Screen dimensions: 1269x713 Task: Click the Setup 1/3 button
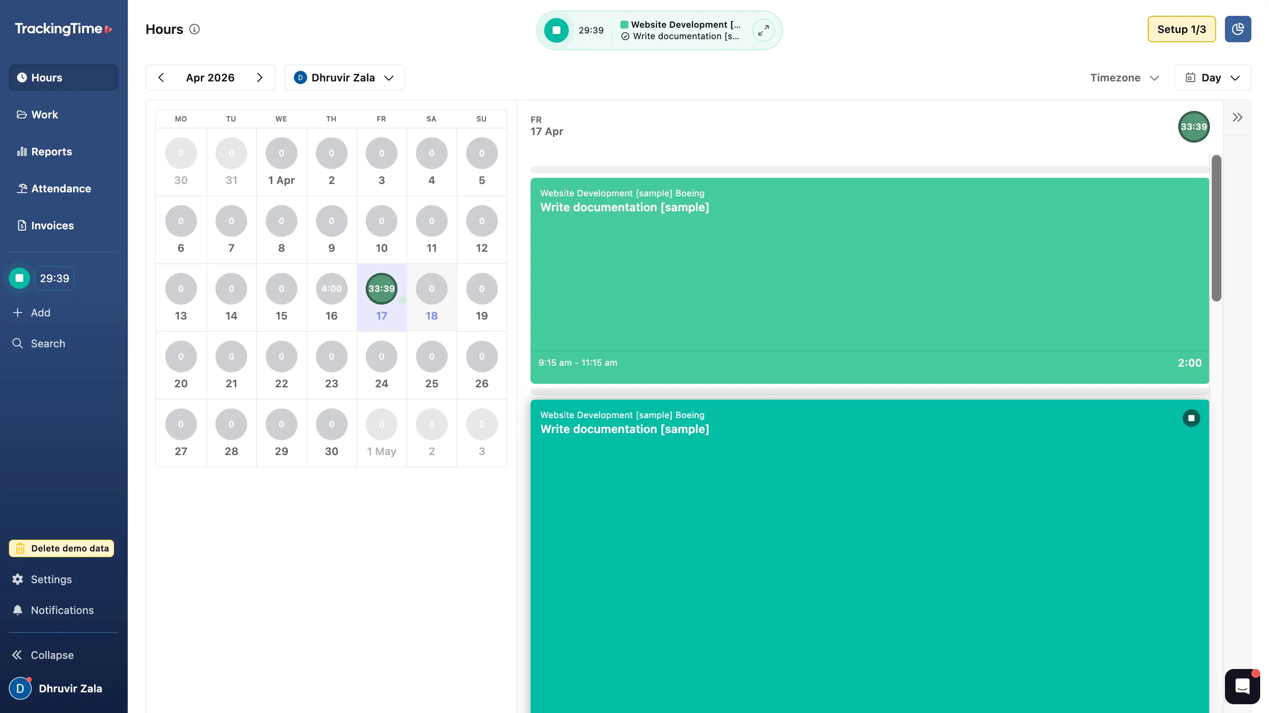[x=1181, y=29]
